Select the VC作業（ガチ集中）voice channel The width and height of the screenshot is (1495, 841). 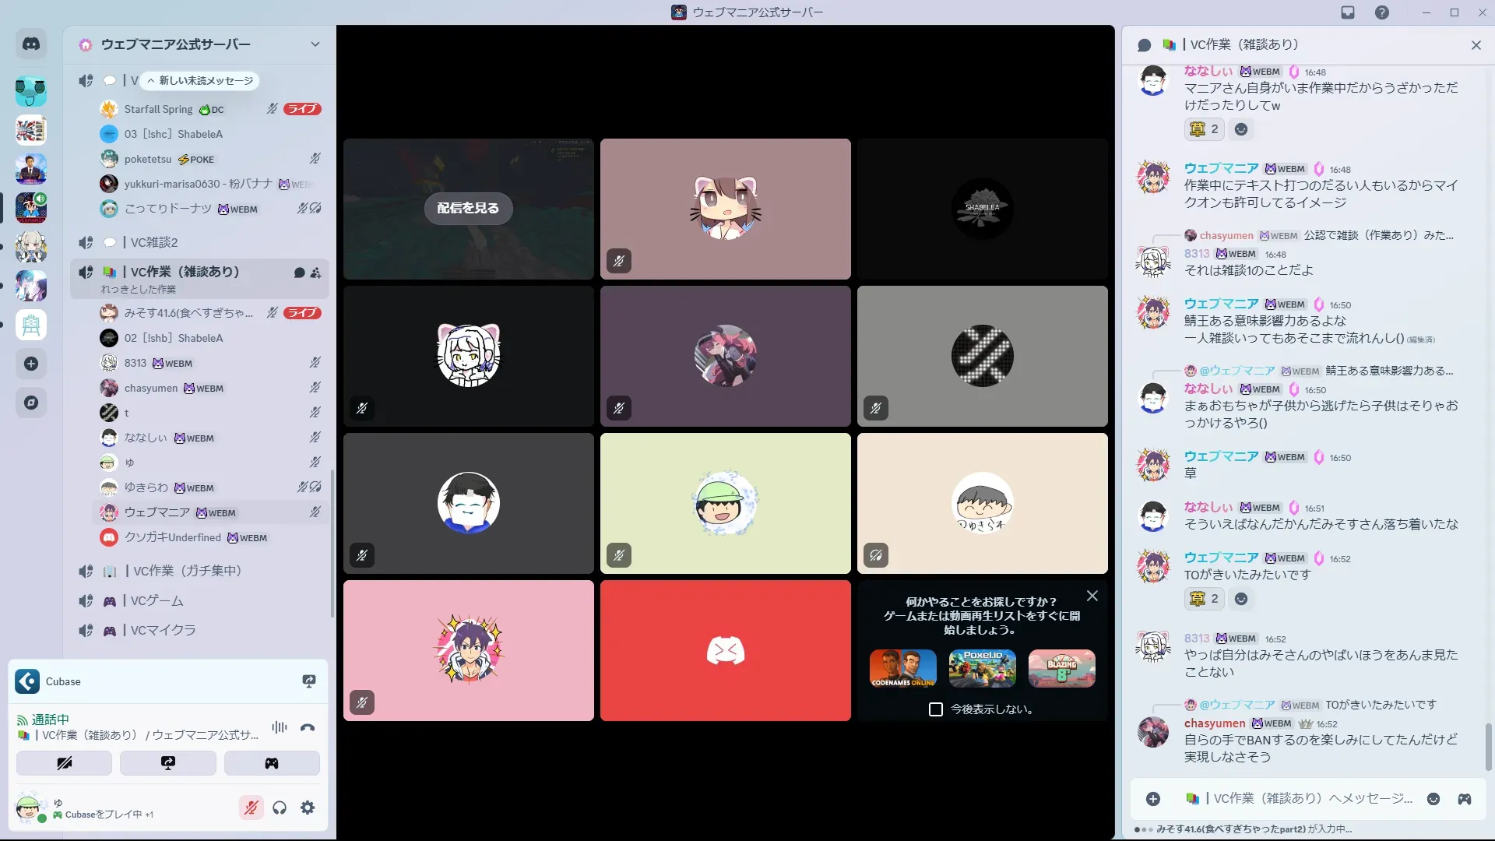click(187, 571)
